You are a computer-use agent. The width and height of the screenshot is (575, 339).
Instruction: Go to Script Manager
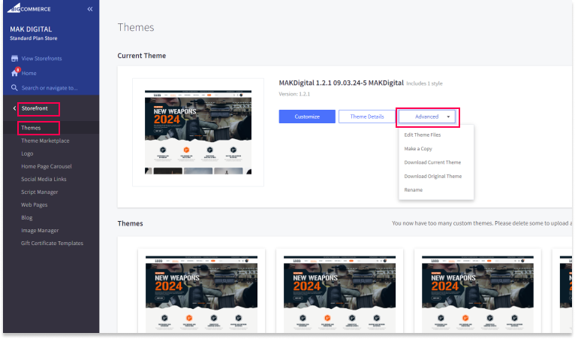(x=40, y=192)
